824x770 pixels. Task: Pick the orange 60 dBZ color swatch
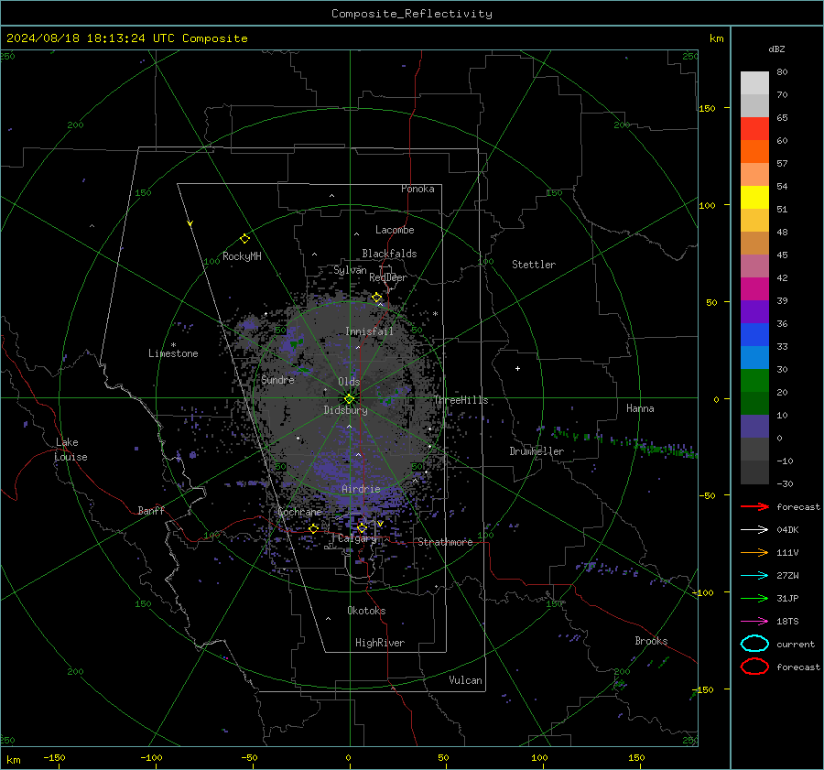[754, 151]
